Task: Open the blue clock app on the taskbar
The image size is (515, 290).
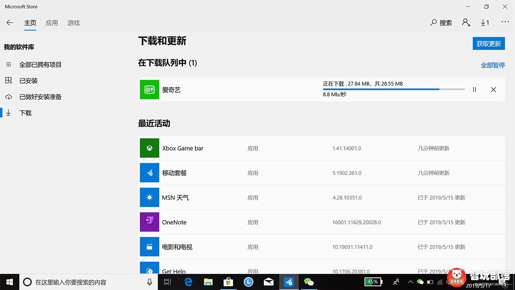Action: tap(248, 282)
